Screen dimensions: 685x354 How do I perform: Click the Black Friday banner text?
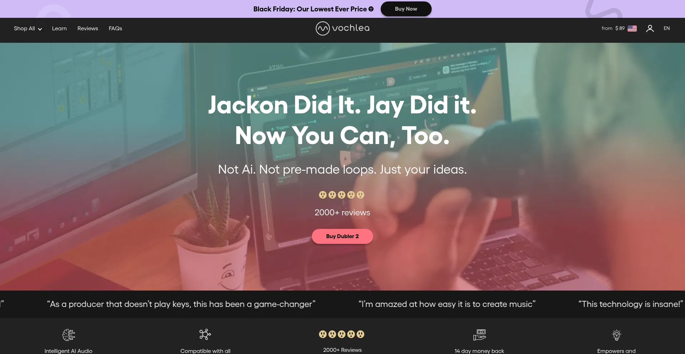[313, 9]
